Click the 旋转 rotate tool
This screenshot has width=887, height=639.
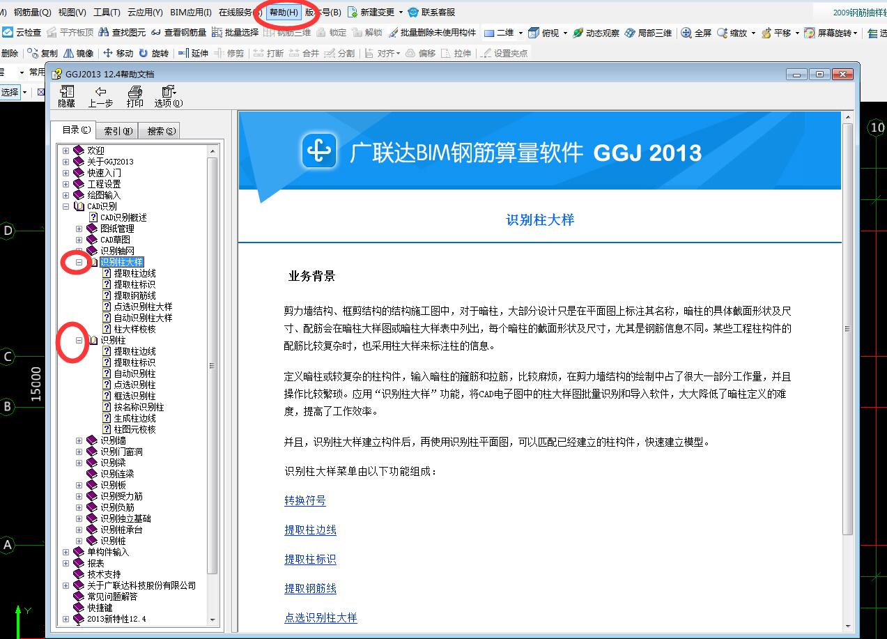pos(153,53)
